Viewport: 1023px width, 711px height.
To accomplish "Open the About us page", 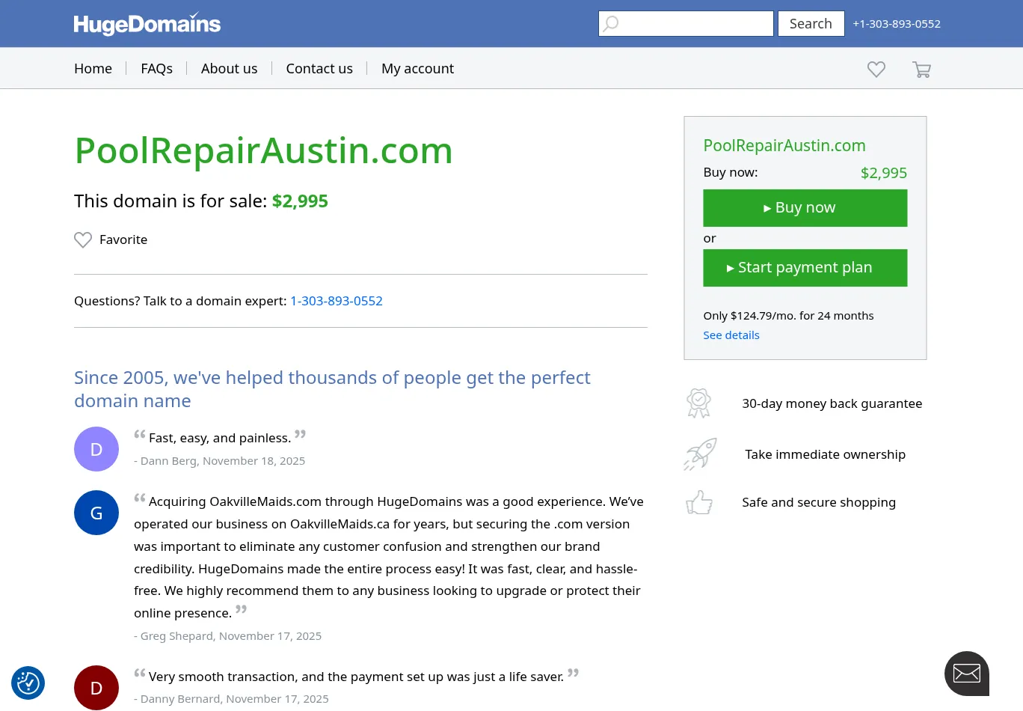I will point(229,69).
